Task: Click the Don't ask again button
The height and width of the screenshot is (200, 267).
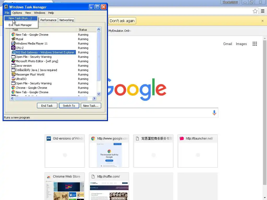Action: coord(122,21)
